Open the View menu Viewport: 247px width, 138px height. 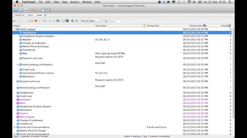click(56, 2)
